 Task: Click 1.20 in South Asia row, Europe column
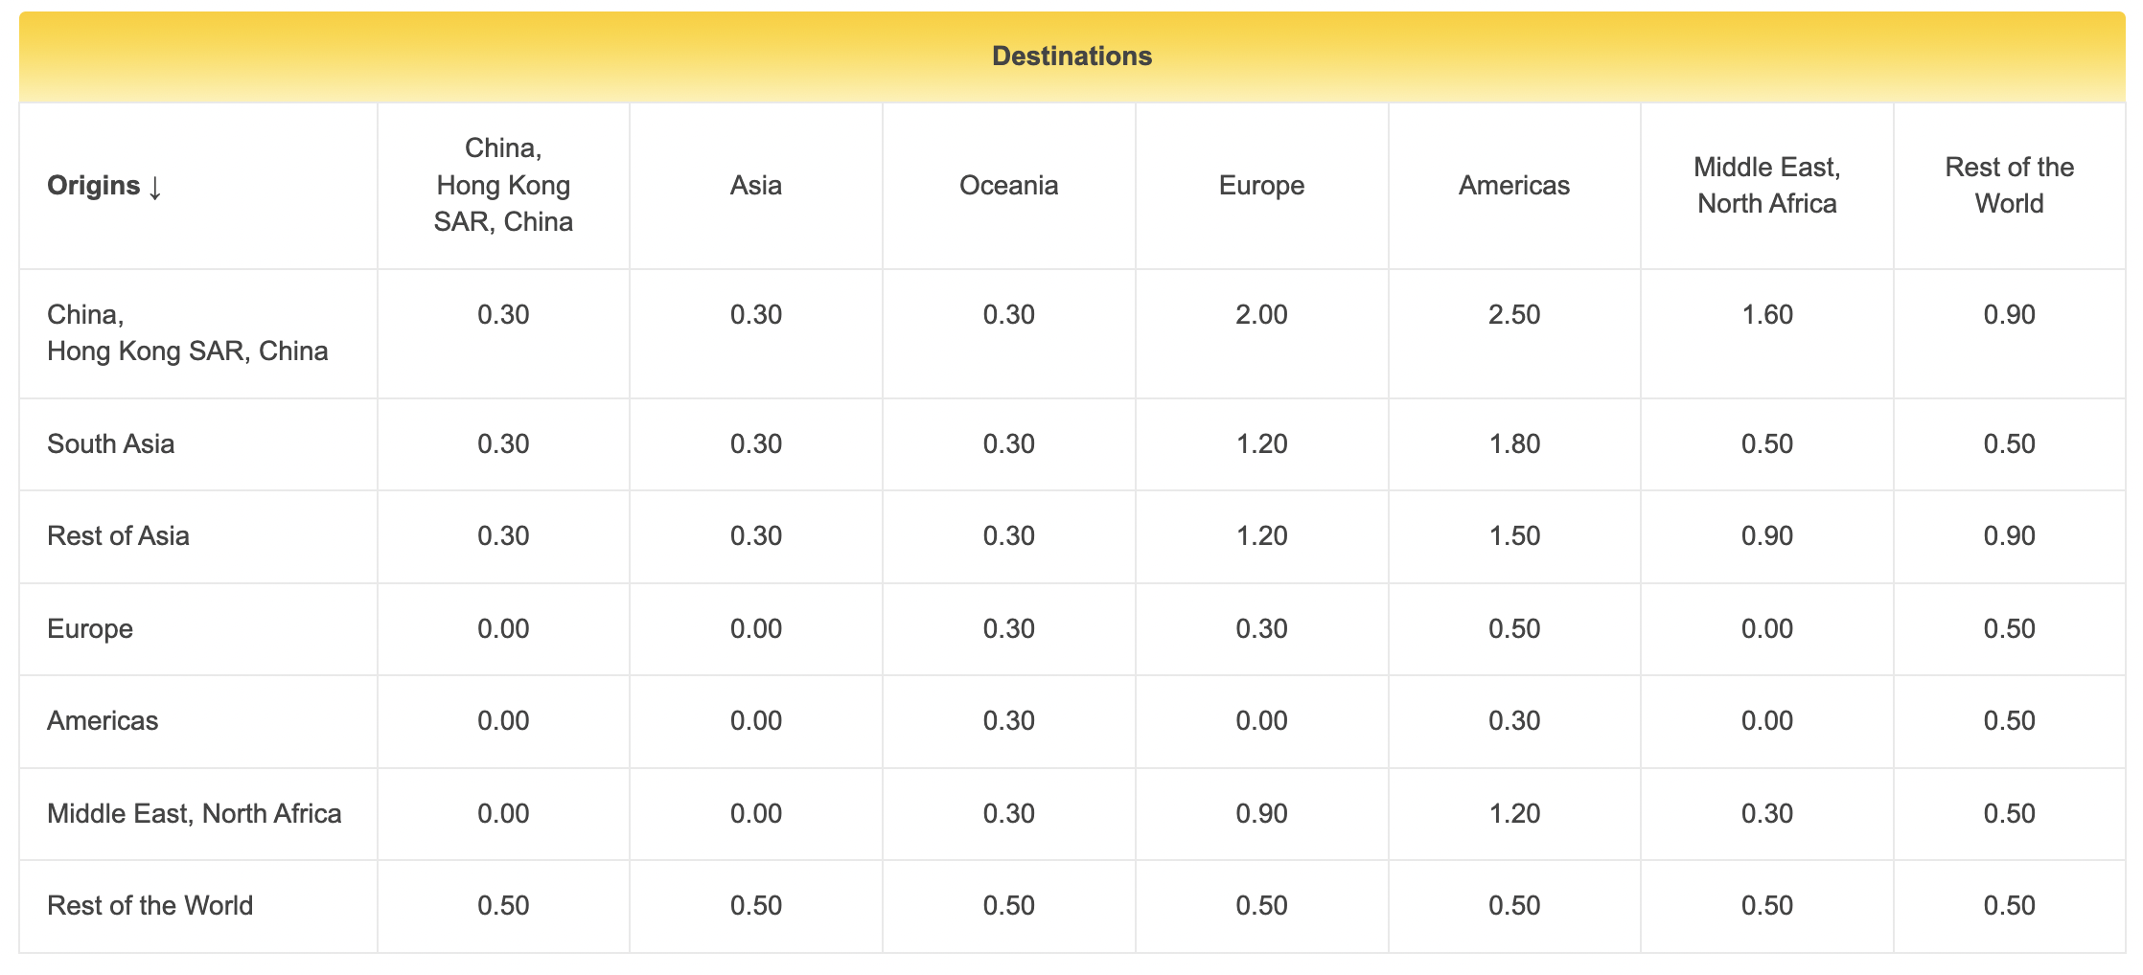[x=1261, y=443]
